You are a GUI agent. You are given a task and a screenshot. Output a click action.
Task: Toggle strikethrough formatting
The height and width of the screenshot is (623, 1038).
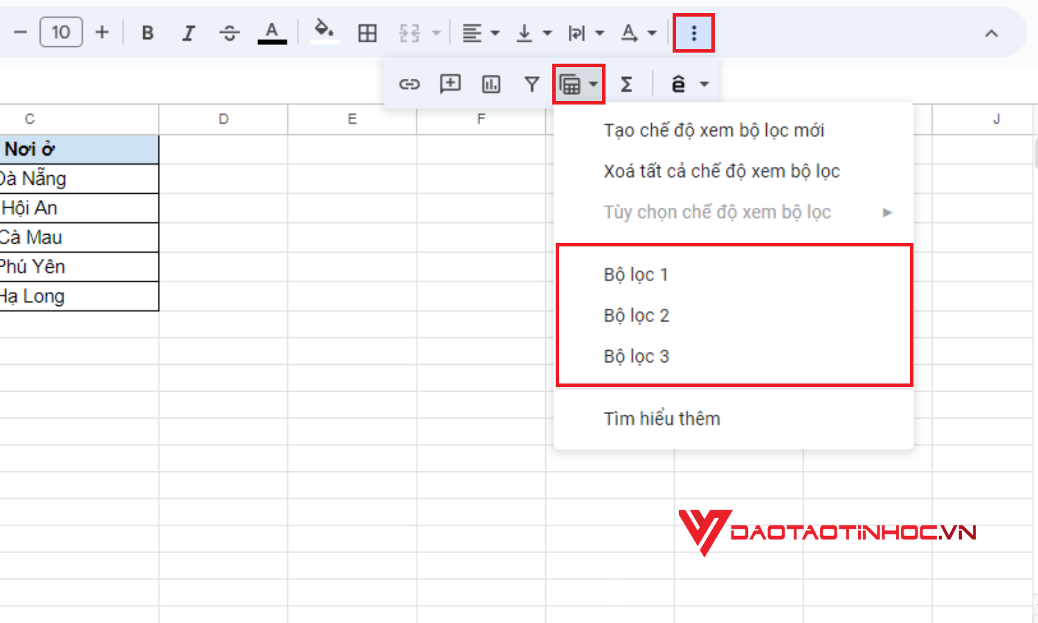click(x=229, y=32)
